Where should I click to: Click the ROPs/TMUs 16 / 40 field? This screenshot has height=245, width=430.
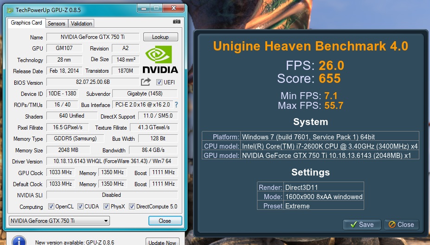(x=63, y=105)
